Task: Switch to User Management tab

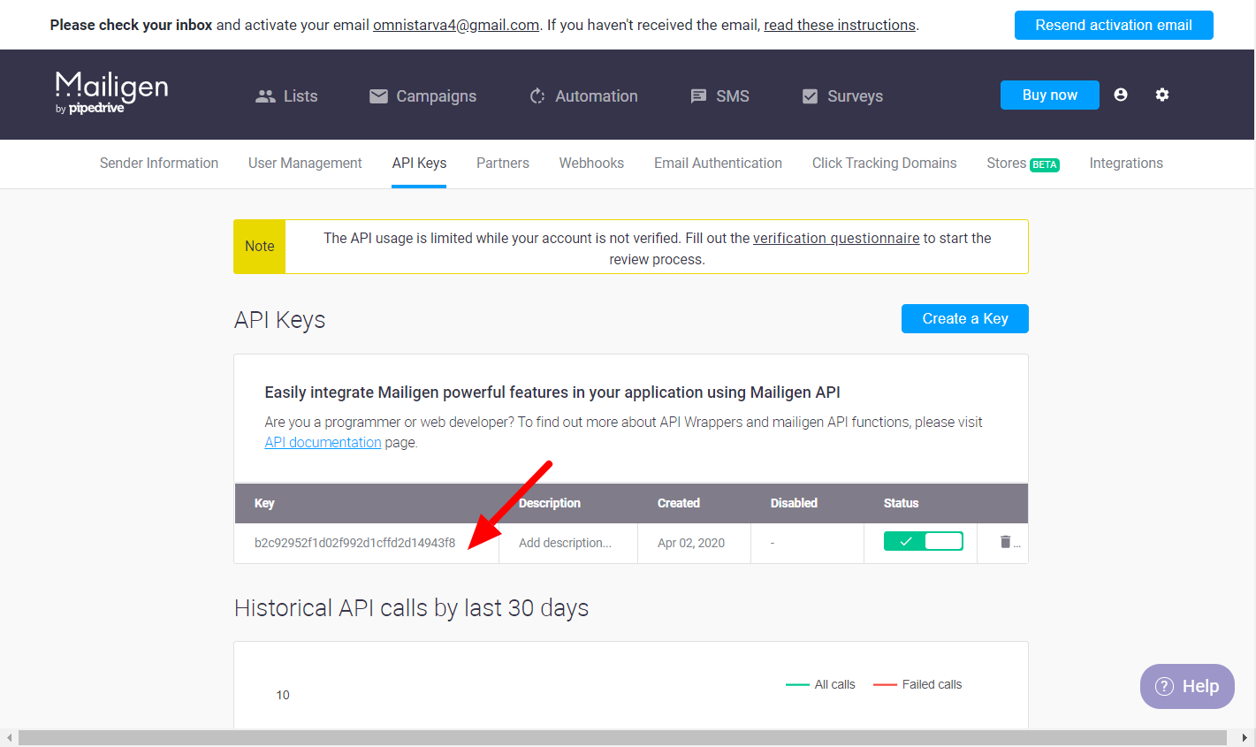Action: pos(305,164)
